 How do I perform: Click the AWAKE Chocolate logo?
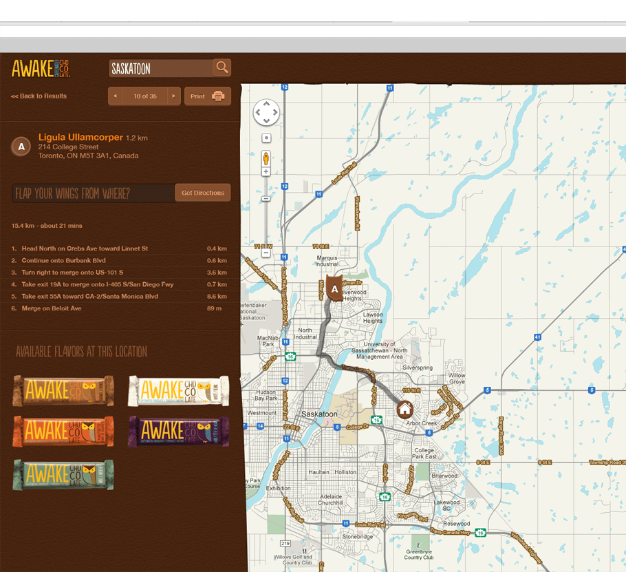(41, 68)
